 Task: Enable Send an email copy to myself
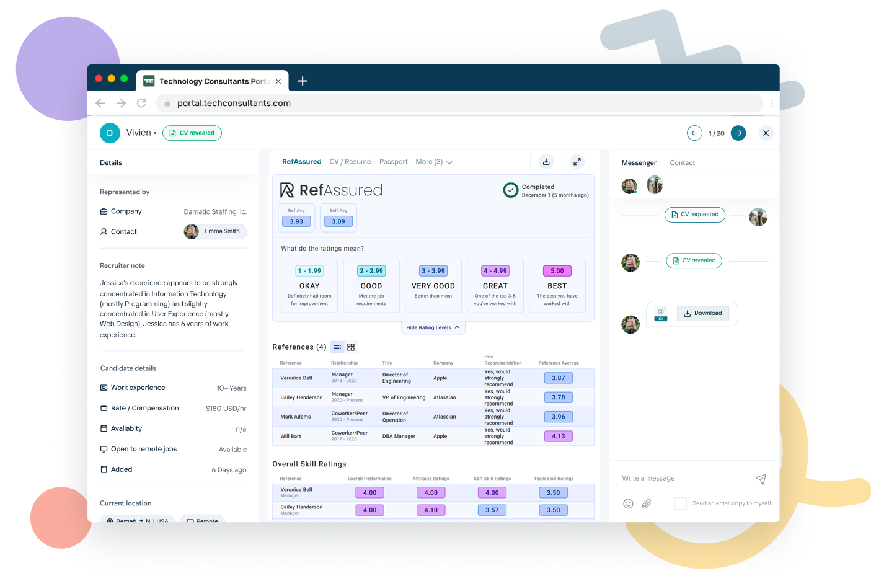click(679, 503)
